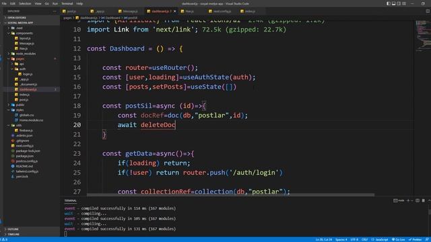Click the UTF-8 encoding indicator
431x242 pixels.
[x=354, y=240]
